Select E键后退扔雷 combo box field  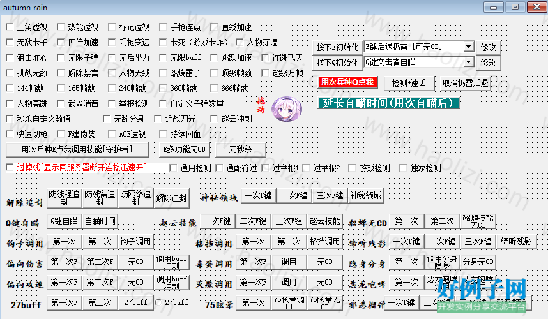[419, 47]
